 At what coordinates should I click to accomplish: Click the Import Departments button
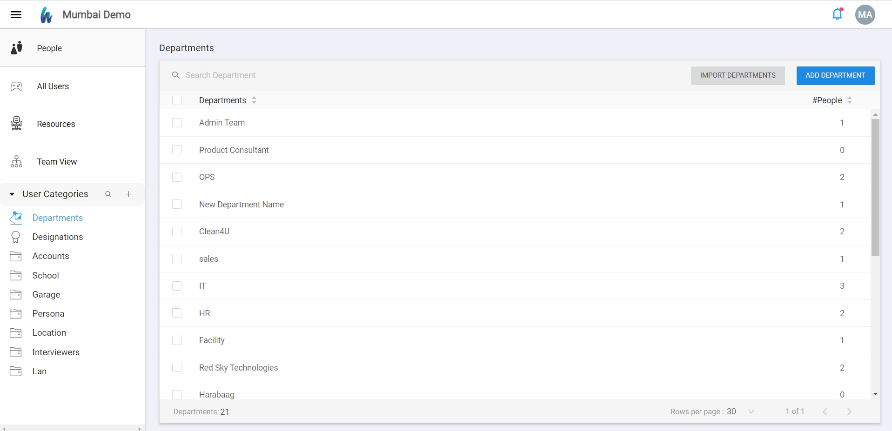pyautogui.click(x=737, y=75)
